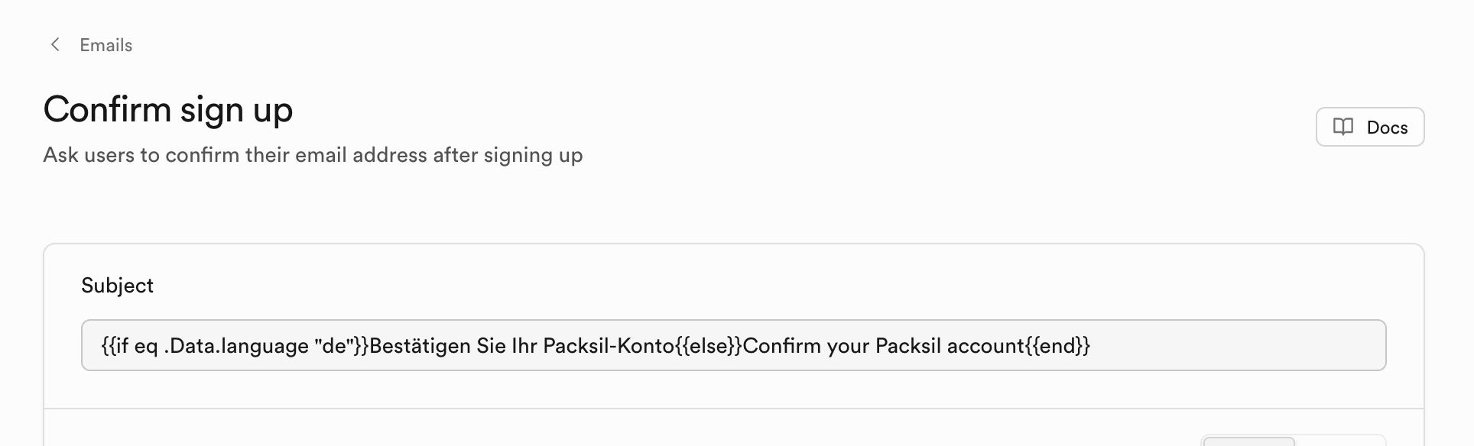The image size is (1474, 446).
Task: Open the Docs button
Action: click(x=1369, y=127)
